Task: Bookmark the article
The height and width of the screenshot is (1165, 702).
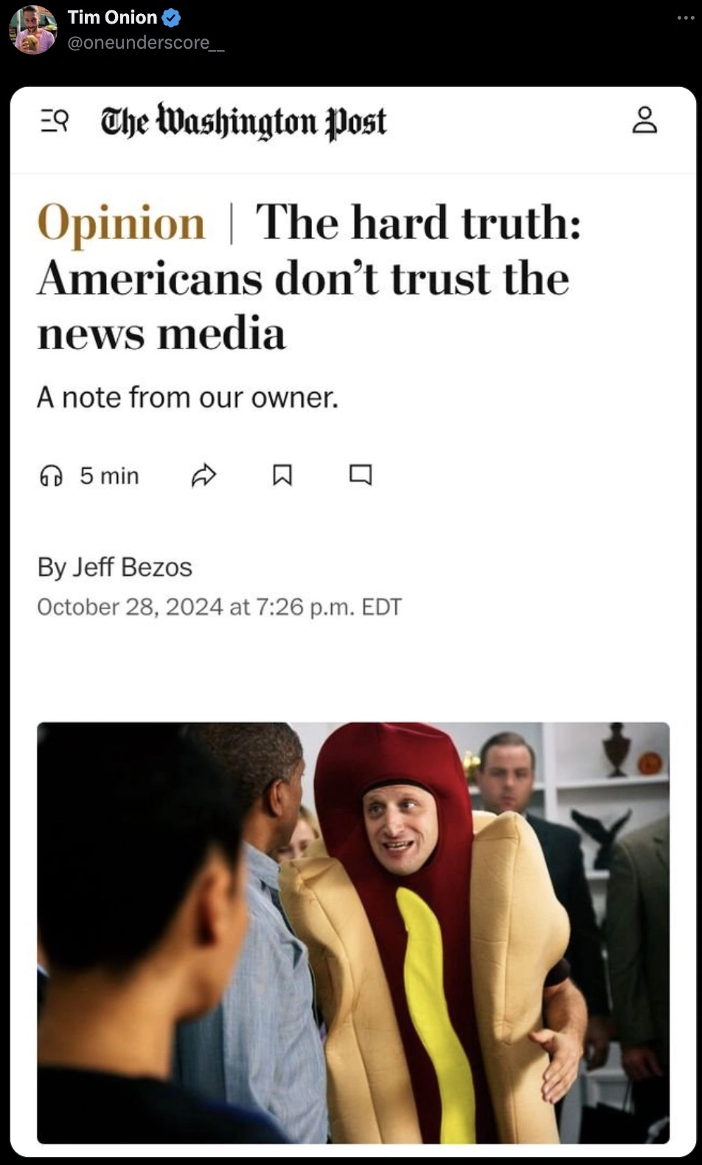Action: pos(282,475)
